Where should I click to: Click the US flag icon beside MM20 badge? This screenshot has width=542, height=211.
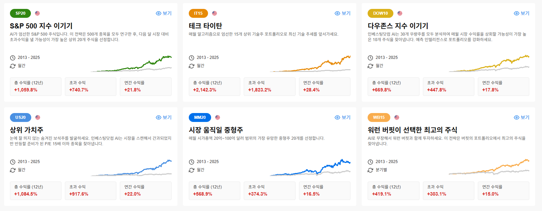(218, 117)
